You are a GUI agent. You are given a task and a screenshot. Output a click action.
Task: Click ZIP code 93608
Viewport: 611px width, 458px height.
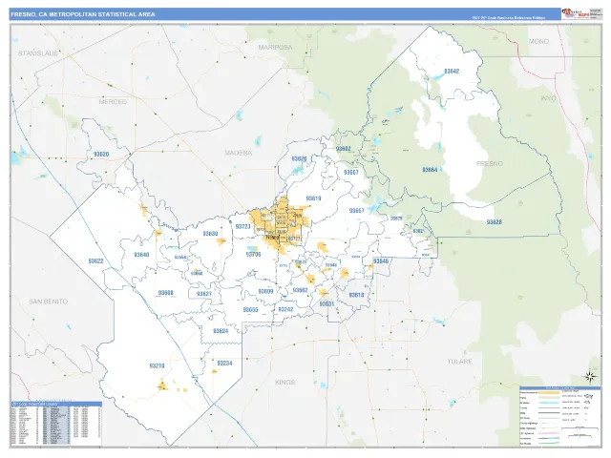165,293
